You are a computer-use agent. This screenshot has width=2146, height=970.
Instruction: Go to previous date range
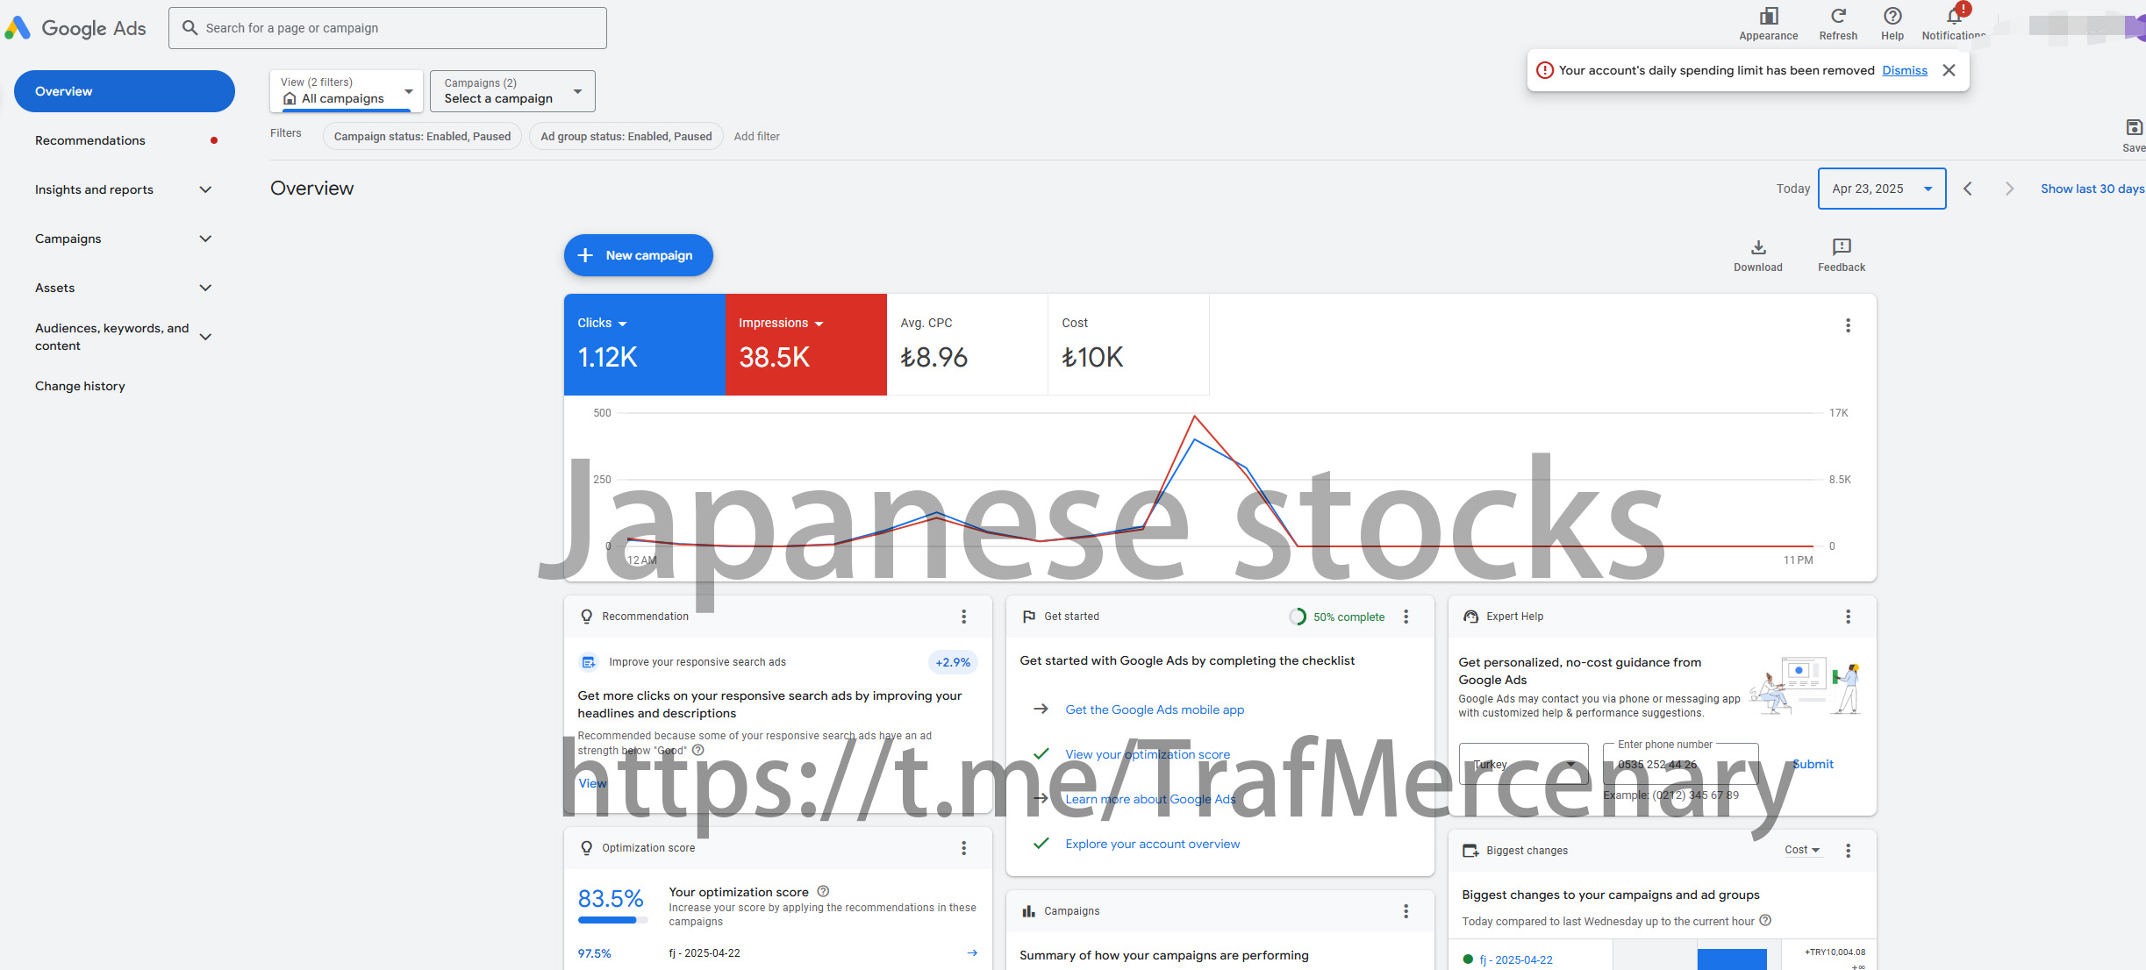pos(1967,189)
